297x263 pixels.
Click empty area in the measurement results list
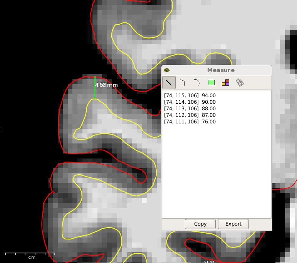216,174
